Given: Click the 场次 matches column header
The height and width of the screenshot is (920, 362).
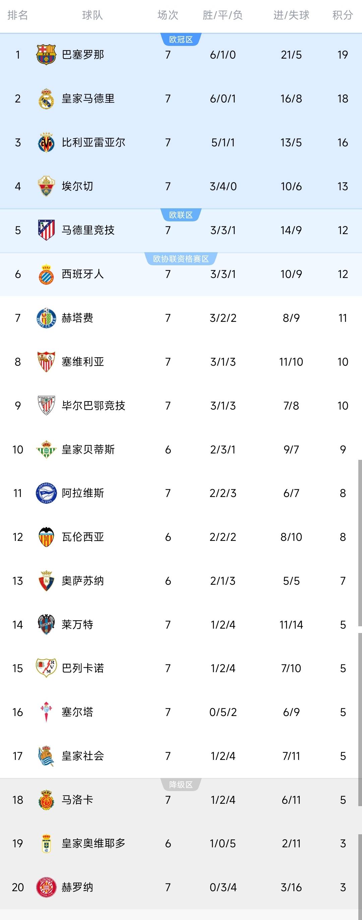Looking at the screenshot, I should click(x=168, y=15).
